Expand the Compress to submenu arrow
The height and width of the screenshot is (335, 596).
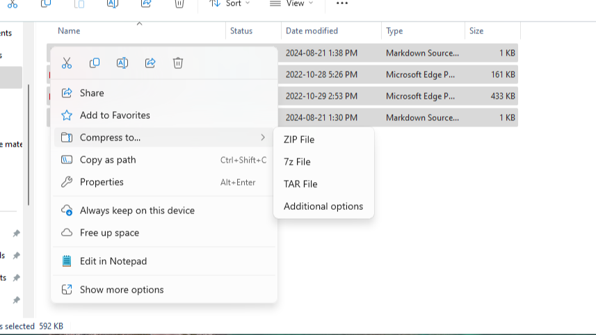point(263,138)
